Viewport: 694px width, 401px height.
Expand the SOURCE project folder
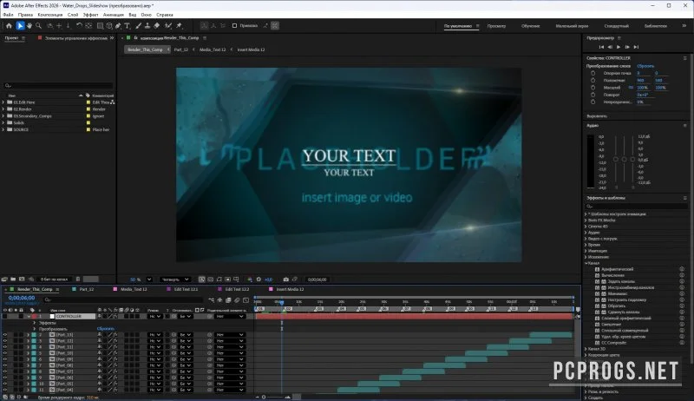(3, 129)
